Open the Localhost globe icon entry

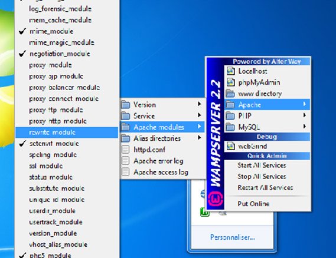pyautogui.click(x=231, y=71)
